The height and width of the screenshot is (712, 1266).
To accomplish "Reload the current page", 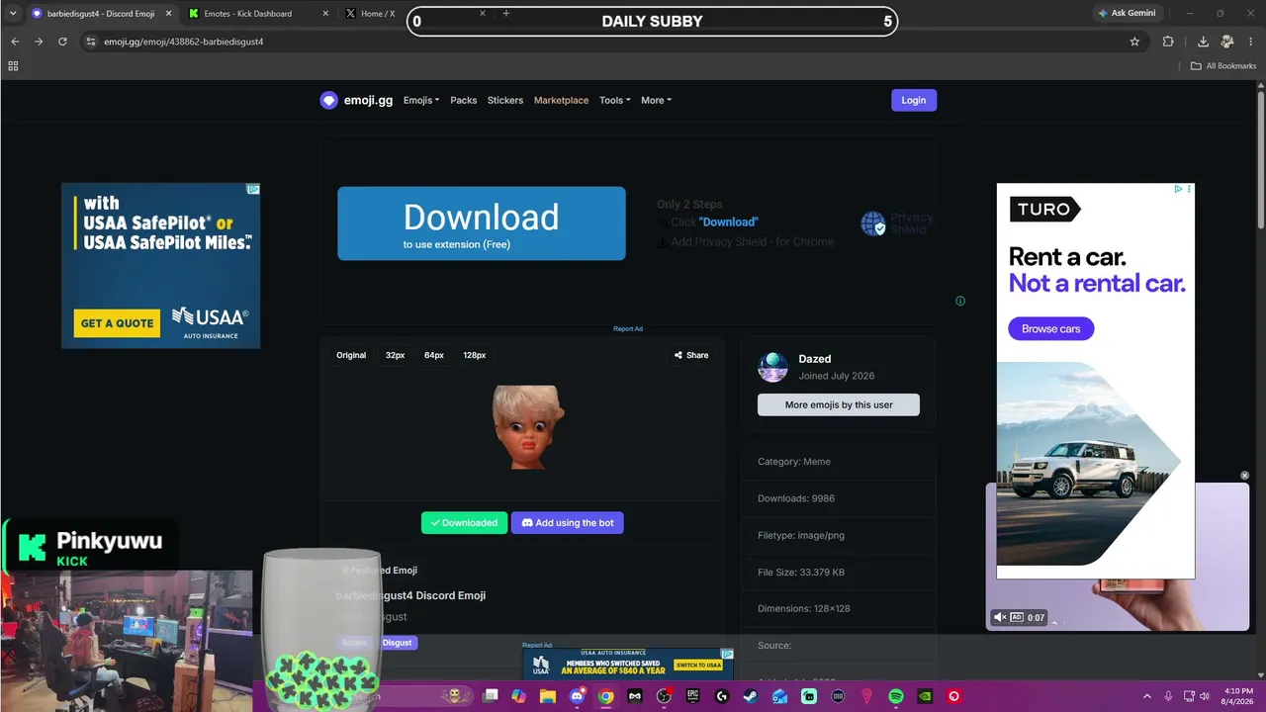I will (62, 42).
